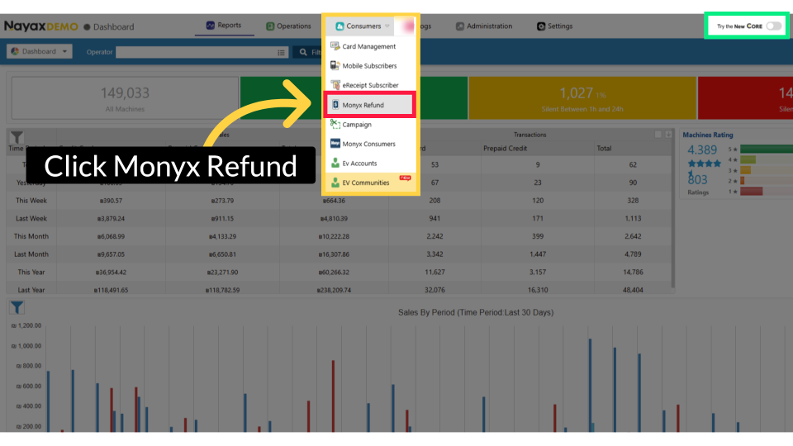Click the red Silent machines tile
The image size is (793, 446).
coord(745,98)
